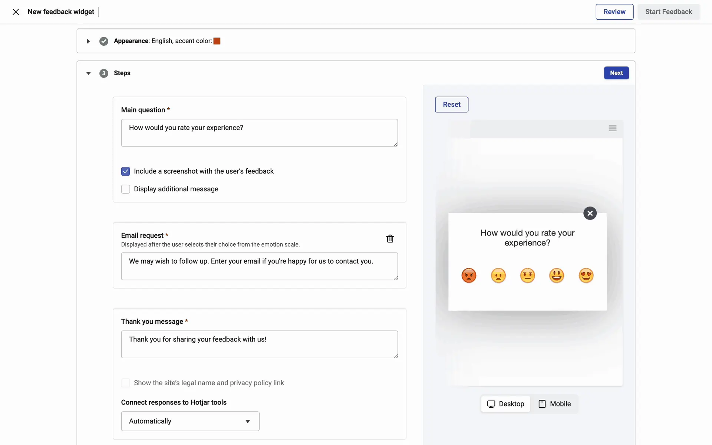Select the heart-eyes love emoji
This screenshot has height=445, width=712.
click(x=586, y=276)
